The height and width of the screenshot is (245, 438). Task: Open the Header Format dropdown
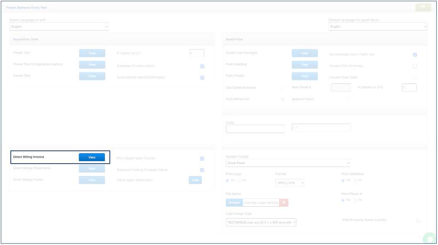pos(288,163)
